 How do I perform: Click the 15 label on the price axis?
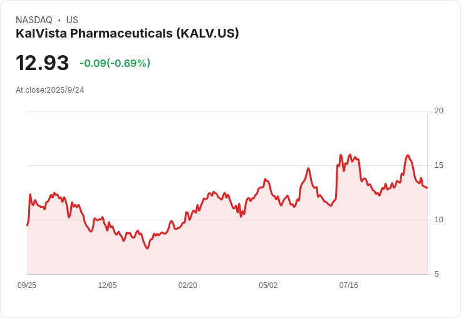[439, 165]
